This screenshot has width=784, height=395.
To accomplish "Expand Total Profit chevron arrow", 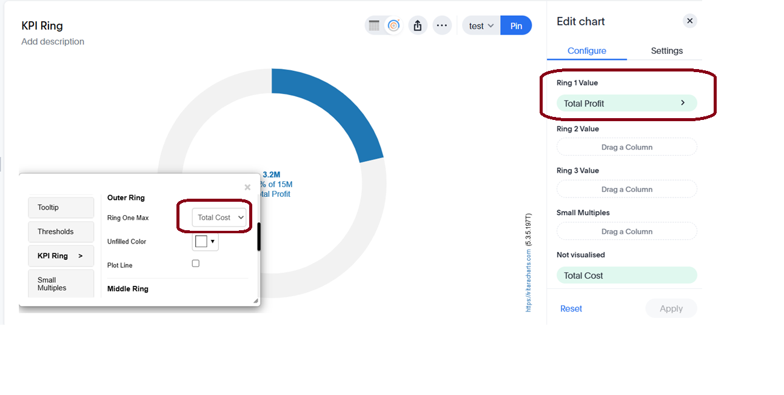I will click(683, 103).
